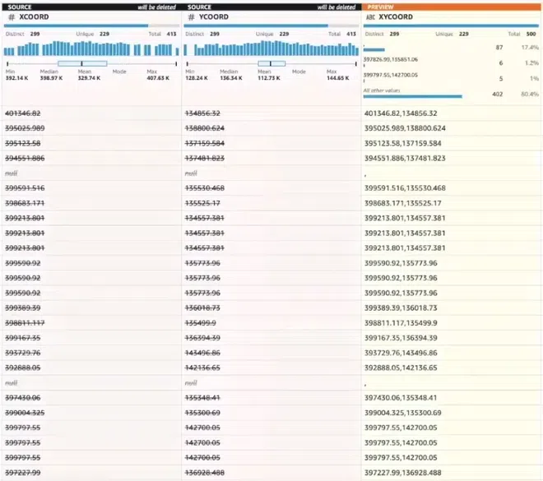Click YCOORD cell 135499.9
The width and height of the screenshot is (543, 481).
[201, 323]
